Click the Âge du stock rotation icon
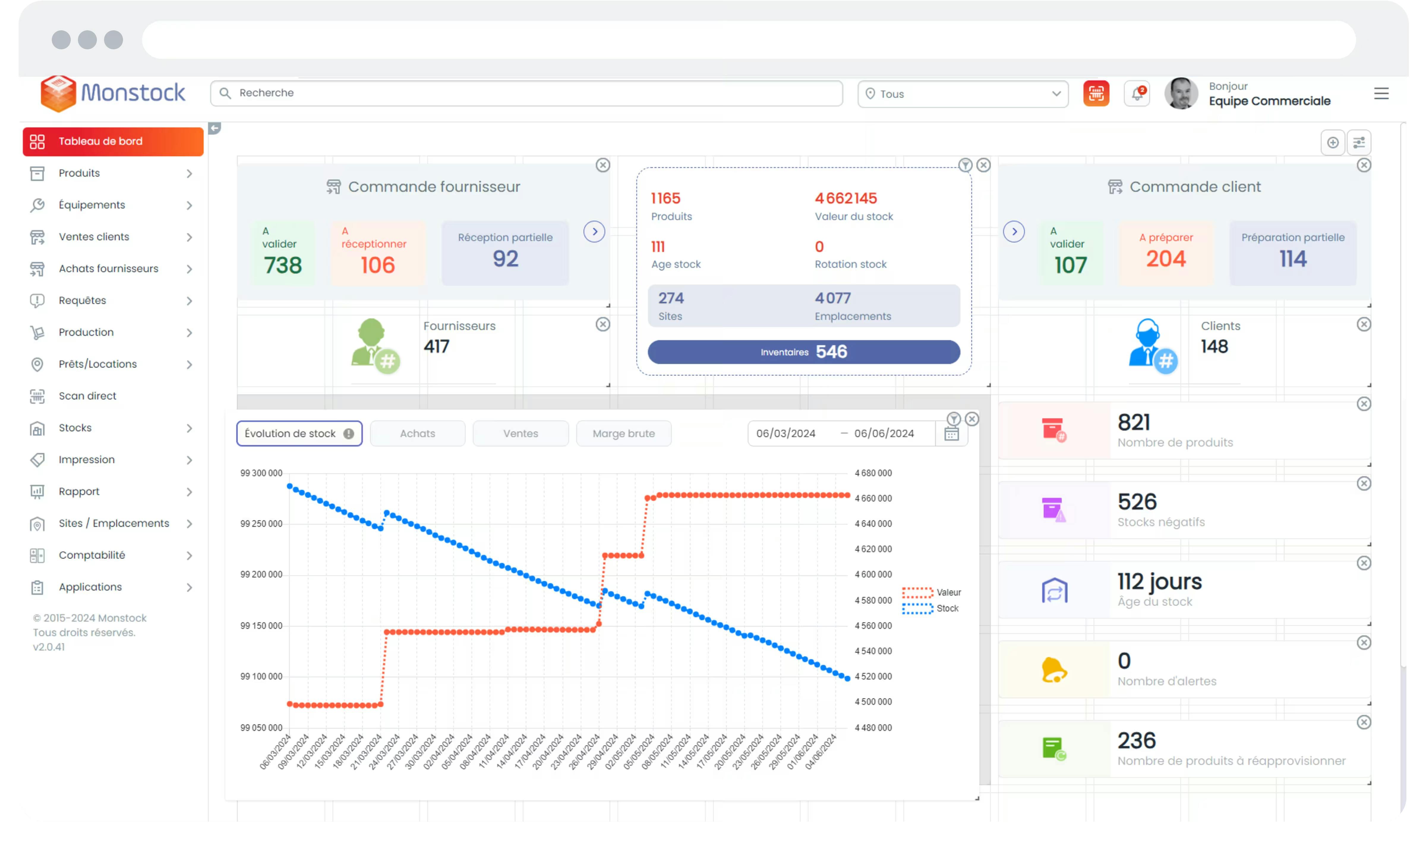Viewport: 1426px width, 859px height. 1054,590
